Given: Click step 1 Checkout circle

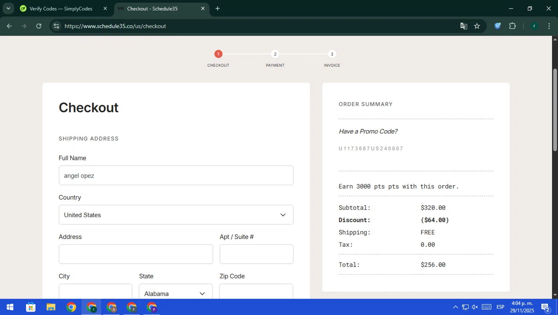Looking at the screenshot, I should click(x=218, y=54).
